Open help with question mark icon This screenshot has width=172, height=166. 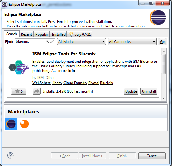coord(10,155)
